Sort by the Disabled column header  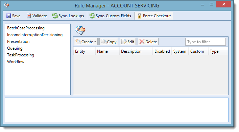pyautogui.click(x=162, y=51)
